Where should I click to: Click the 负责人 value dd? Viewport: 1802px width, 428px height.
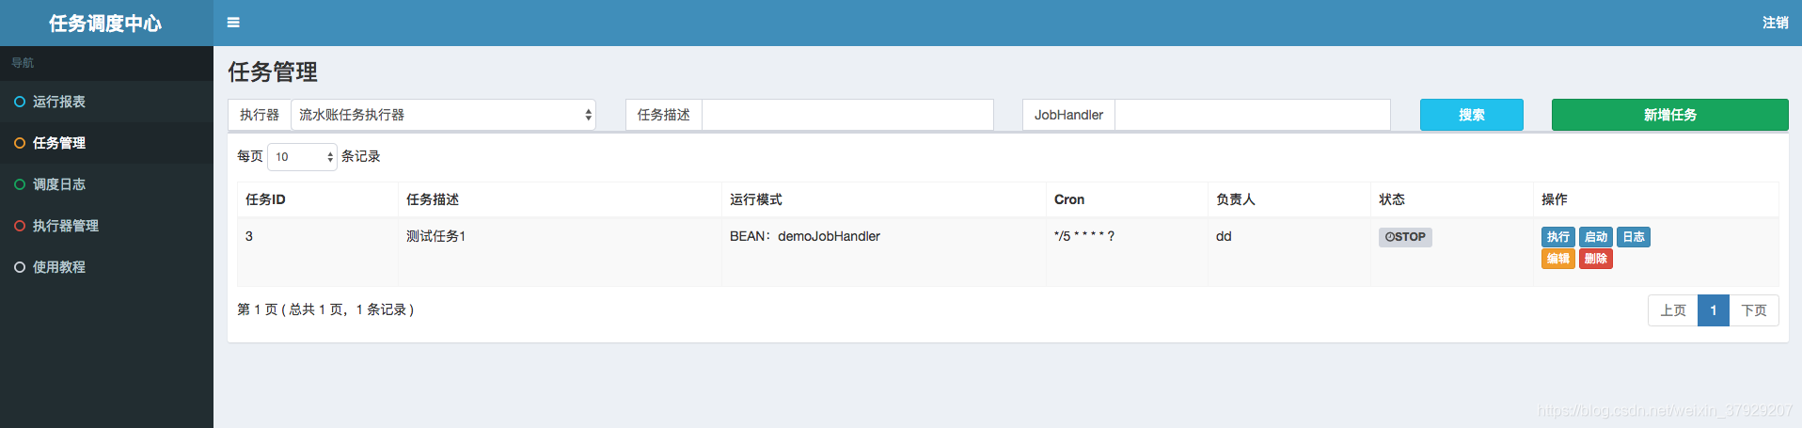click(x=1224, y=236)
